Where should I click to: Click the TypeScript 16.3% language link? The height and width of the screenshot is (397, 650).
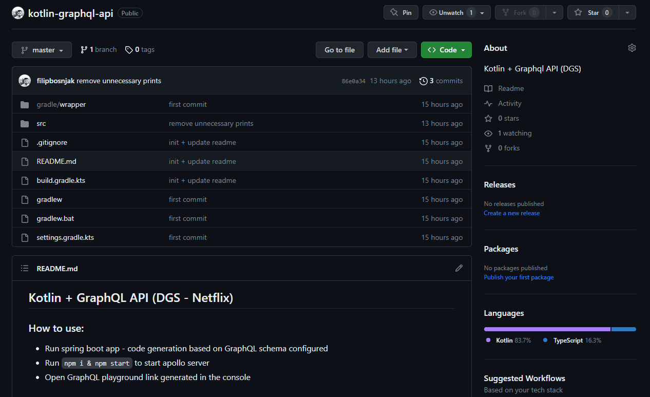point(572,341)
